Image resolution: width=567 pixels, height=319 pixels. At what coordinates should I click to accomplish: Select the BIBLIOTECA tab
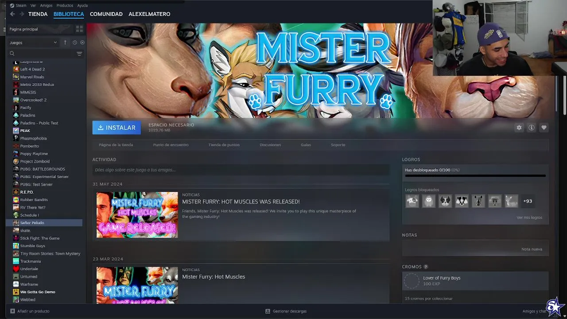[69, 14]
